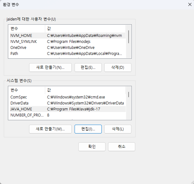Click value C:\Users\intube\OneDrive

[x=71, y=48]
